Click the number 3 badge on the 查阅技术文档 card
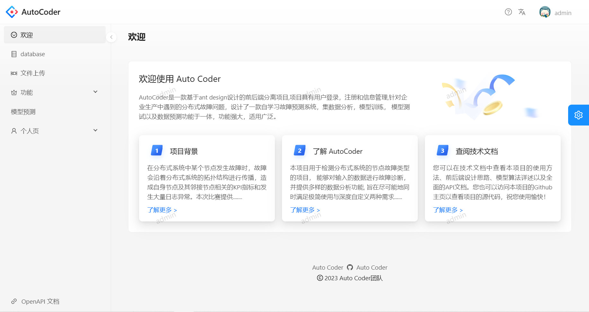Screen dimensions: 589x312 (x=443, y=150)
